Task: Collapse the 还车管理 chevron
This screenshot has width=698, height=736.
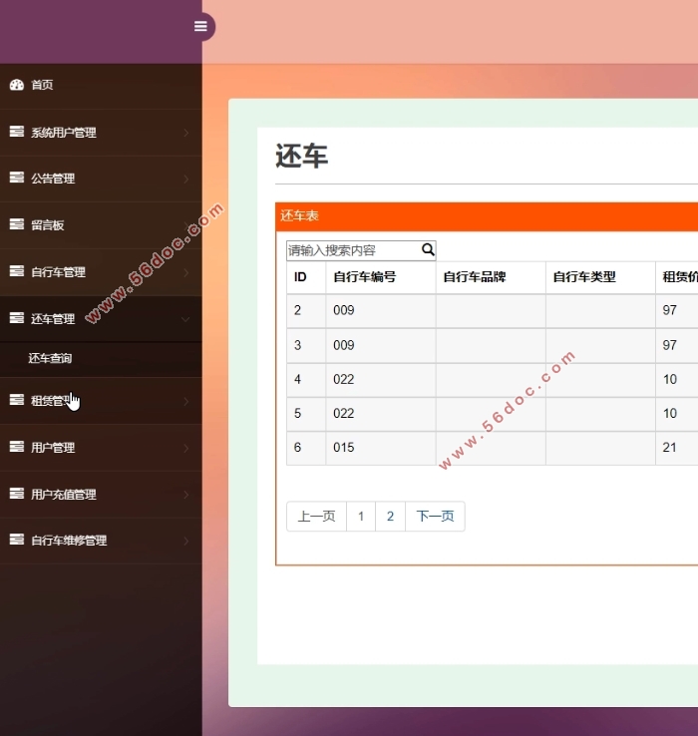Action: point(185,320)
